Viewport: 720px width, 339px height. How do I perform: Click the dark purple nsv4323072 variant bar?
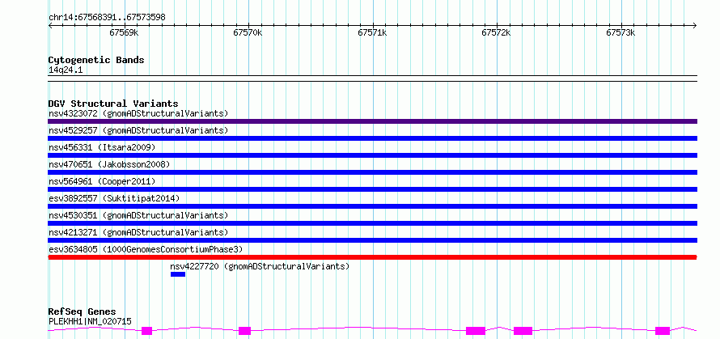click(372, 121)
